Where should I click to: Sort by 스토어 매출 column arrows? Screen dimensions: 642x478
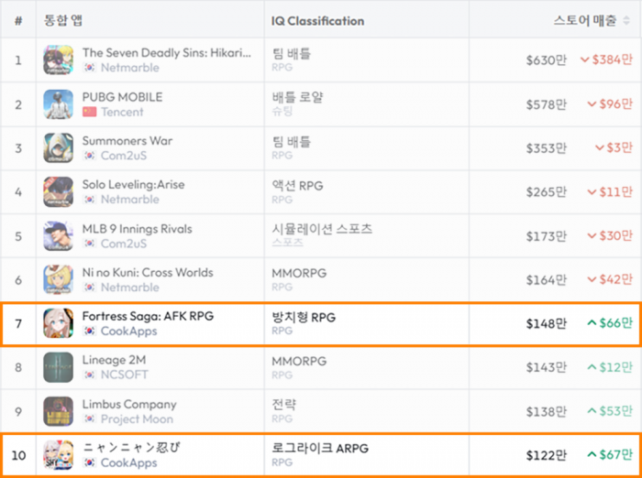tap(626, 20)
